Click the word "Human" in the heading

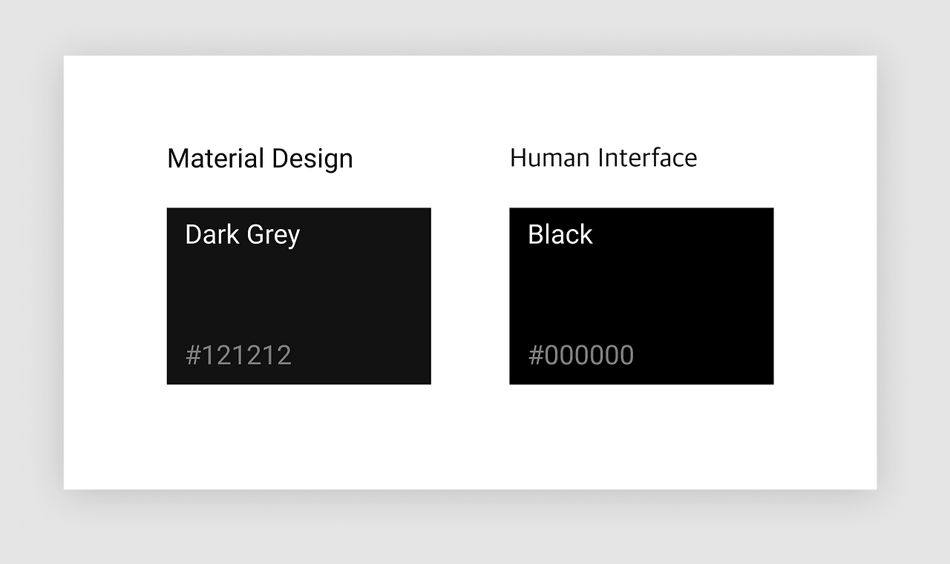click(550, 158)
